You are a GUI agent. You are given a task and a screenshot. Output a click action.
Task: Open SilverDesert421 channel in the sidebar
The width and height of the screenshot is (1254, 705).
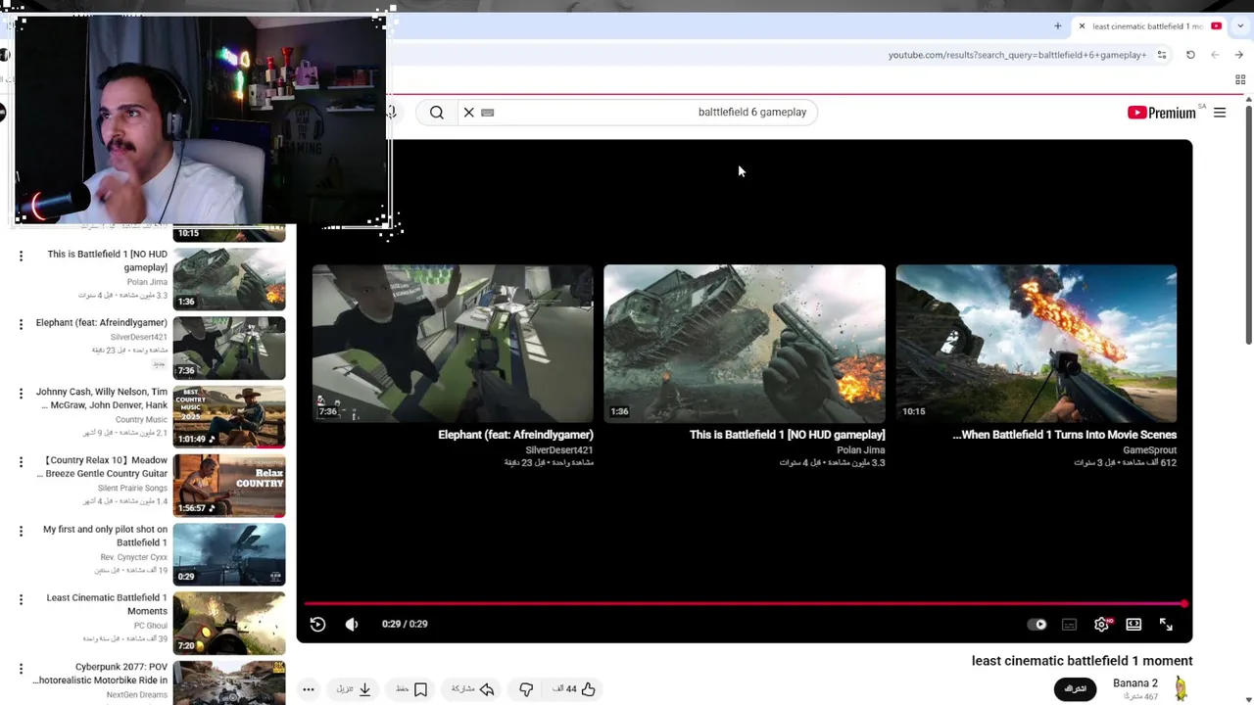pos(138,338)
